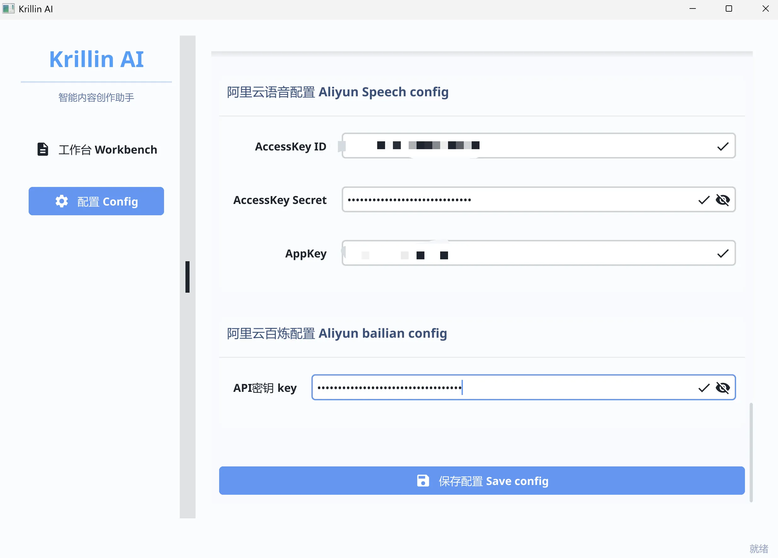Click the Aliyun bailian config section heading

tap(337, 333)
